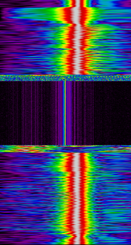Viewport: 131px width, 245px height.
Task: Pick the wide purple stripe right of center line
Action: pyautogui.click(x=69, y=113)
